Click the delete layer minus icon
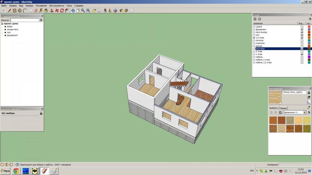 [x=260, y=19]
